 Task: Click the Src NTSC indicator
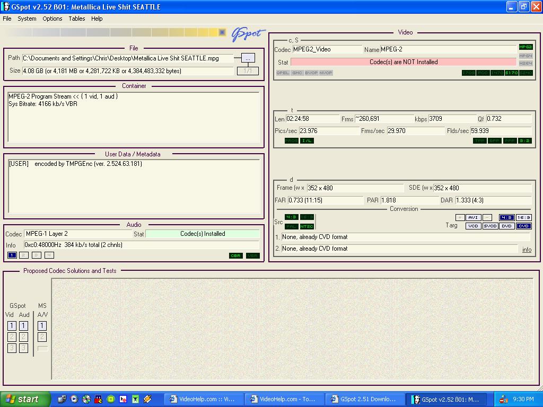click(307, 226)
